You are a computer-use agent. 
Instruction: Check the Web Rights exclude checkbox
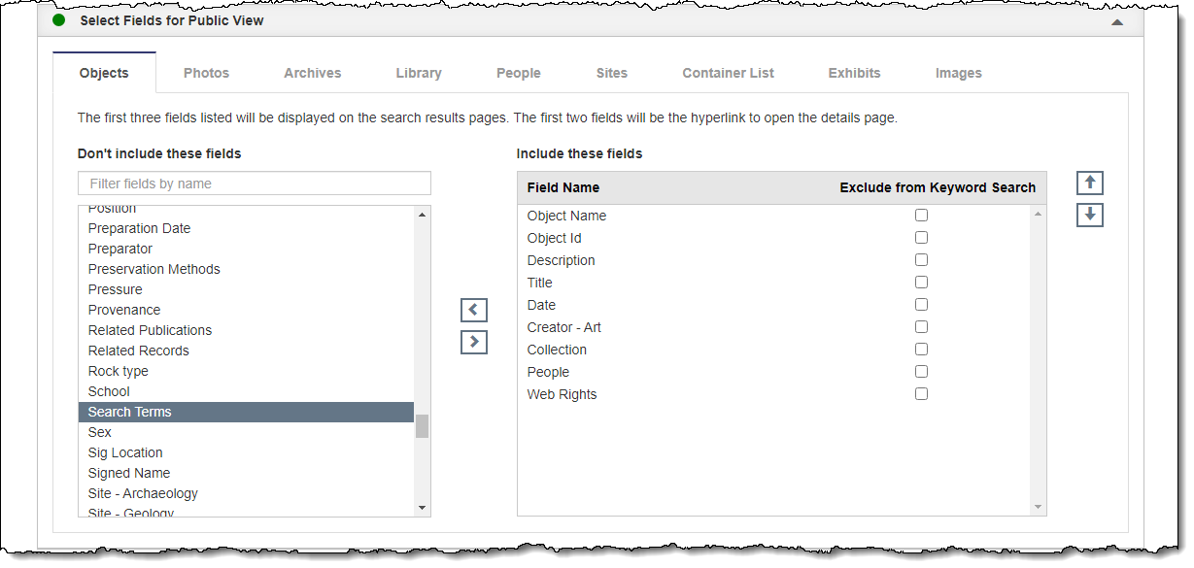click(x=921, y=394)
